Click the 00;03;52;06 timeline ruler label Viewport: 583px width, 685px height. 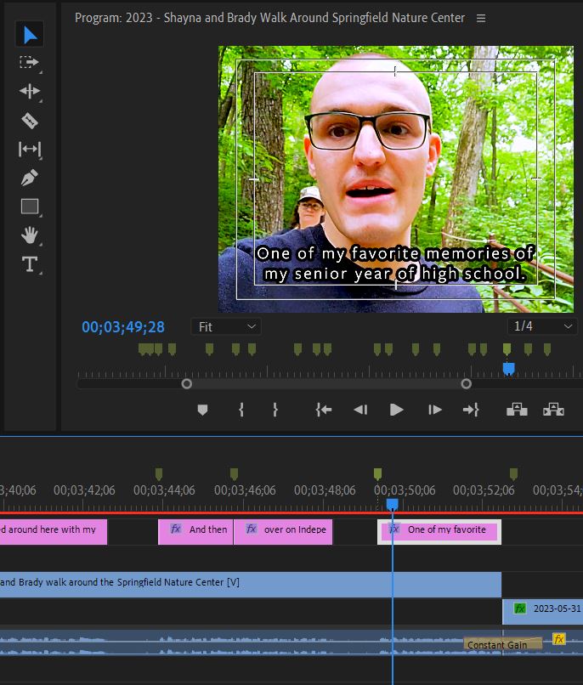coord(484,490)
